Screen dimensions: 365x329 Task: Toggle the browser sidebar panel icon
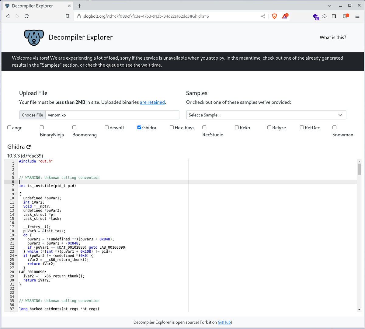[x=334, y=16]
